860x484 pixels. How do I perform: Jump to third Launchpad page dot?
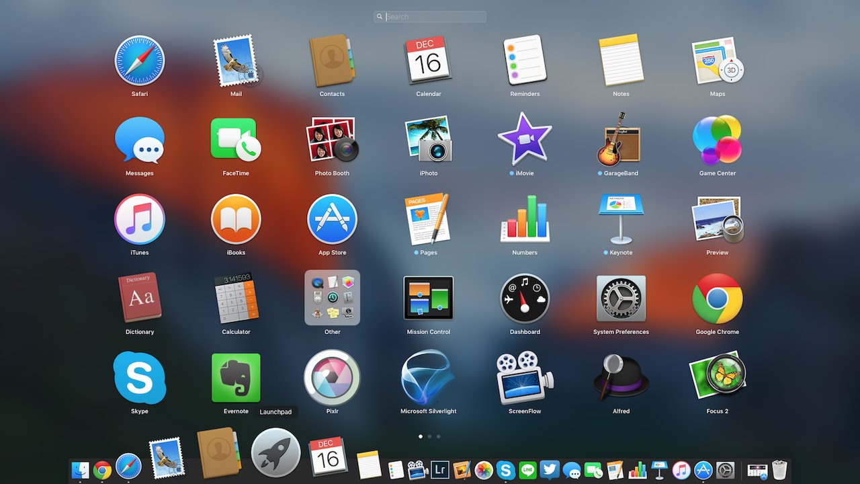pyautogui.click(x=439, y=436)
